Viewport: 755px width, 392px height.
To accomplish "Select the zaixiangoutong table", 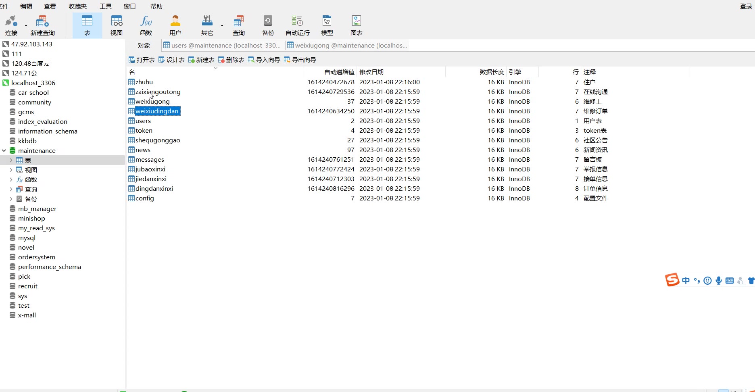I will point(158,92).
